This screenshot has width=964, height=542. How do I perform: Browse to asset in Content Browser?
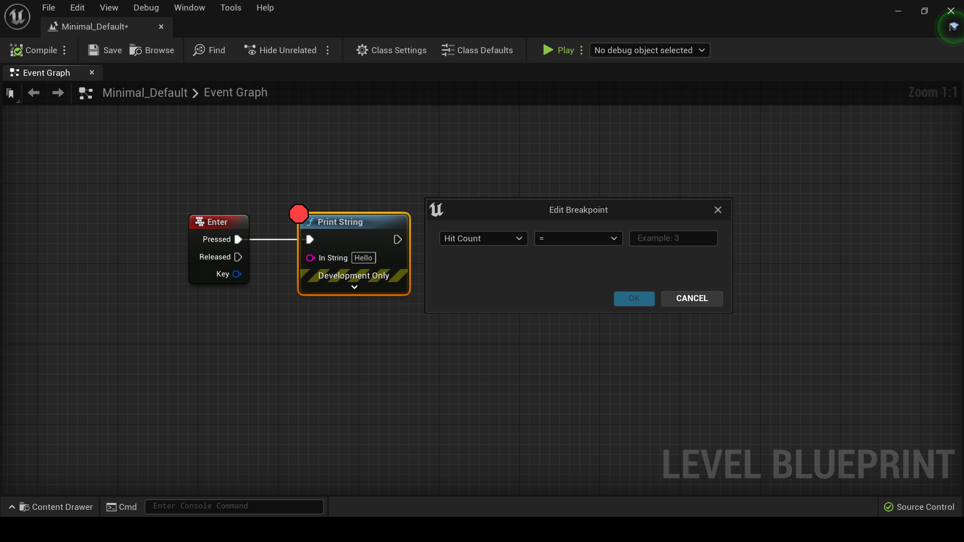tap(152, 50)
